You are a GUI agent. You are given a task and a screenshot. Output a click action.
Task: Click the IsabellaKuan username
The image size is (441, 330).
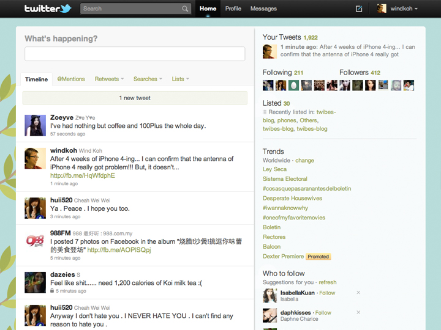[297, 293]
